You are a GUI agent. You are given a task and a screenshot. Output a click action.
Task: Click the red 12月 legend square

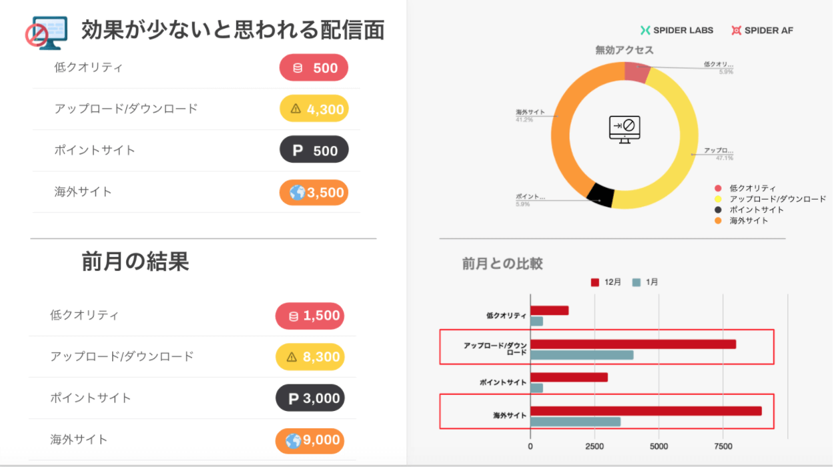(595, 282)
